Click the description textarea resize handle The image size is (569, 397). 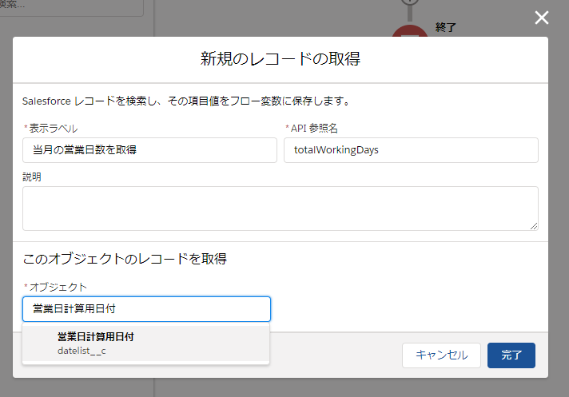click(534, 226)
